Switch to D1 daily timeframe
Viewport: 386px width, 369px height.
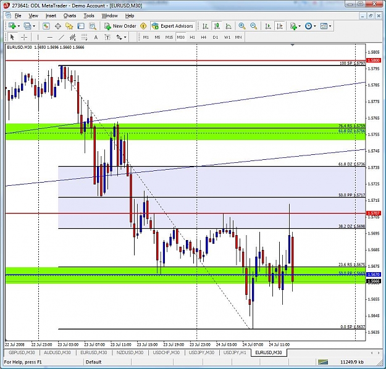pos(216,37)
